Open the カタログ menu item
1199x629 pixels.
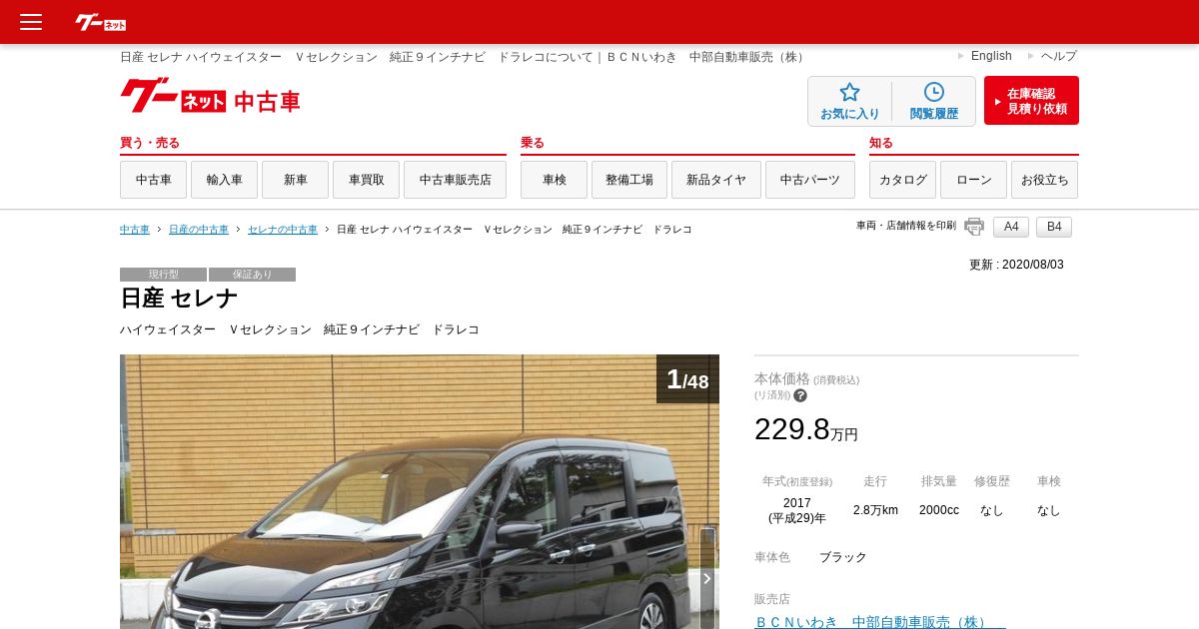(x=902, y=180)
